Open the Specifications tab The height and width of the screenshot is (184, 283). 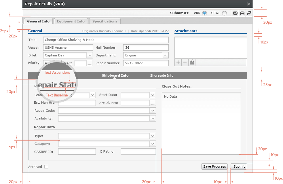pyautogui.click(x=105, y=21)
